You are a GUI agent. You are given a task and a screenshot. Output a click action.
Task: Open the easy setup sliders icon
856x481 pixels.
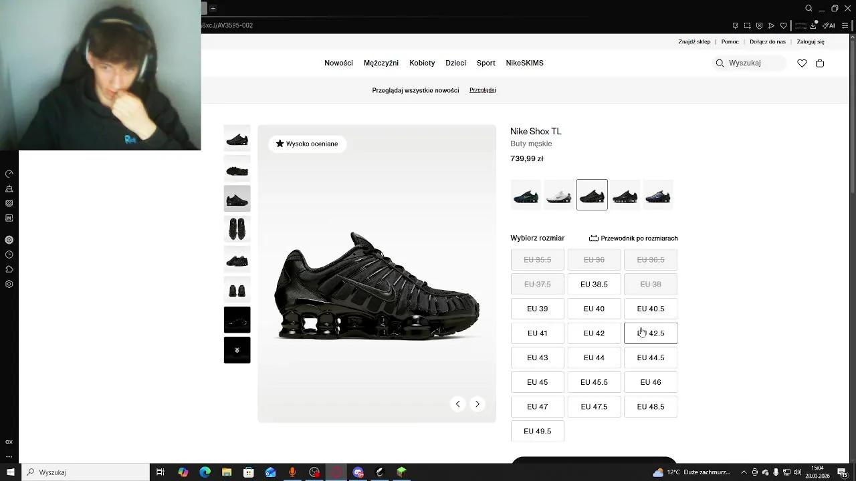pyautogui.click(x=845, y=25)
